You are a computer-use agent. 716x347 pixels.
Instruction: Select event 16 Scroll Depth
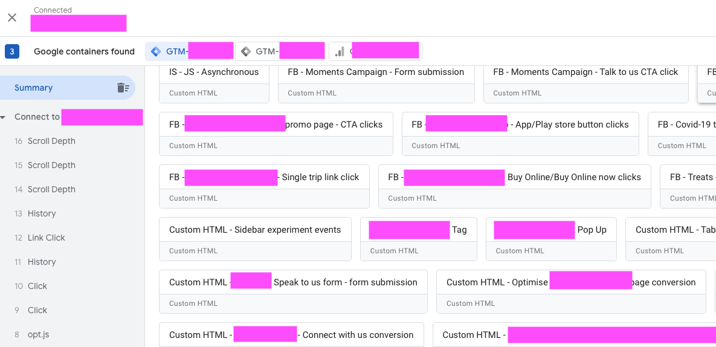tap(51, 141)
